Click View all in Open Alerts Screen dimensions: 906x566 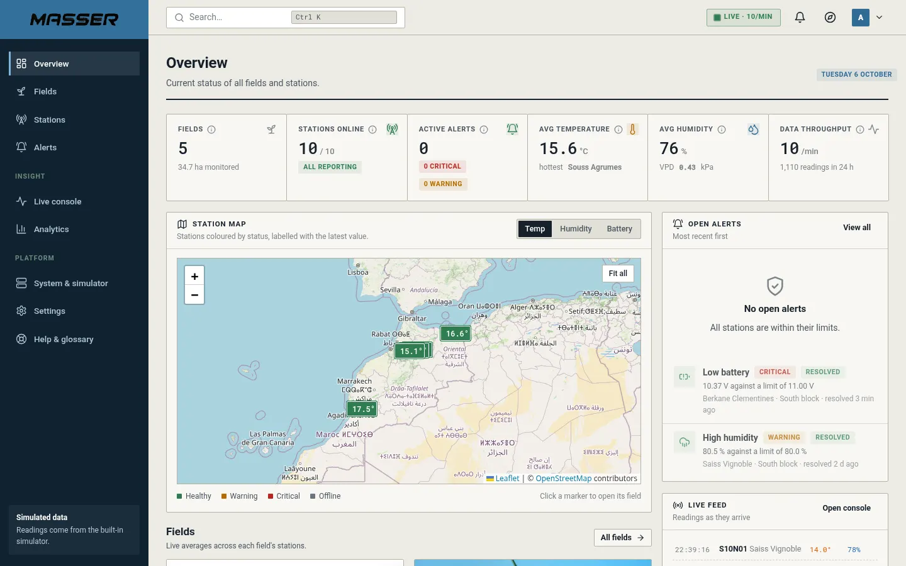[857, 228]
